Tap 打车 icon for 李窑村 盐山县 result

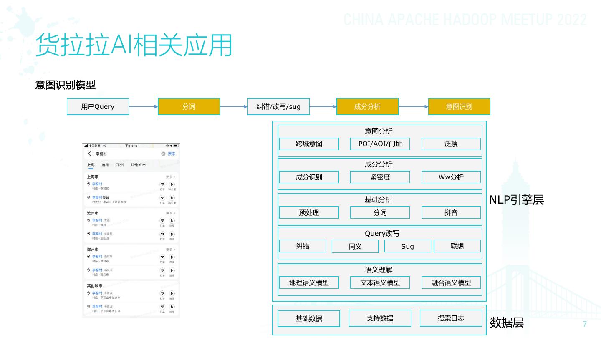click(162, 234)
